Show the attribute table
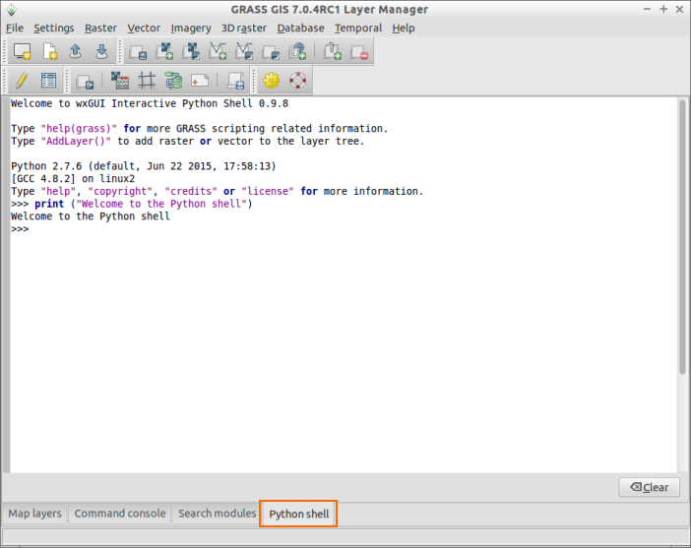 point(48,81)
